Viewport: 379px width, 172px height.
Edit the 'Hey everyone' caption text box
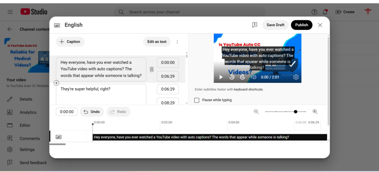tap(101, 69)
